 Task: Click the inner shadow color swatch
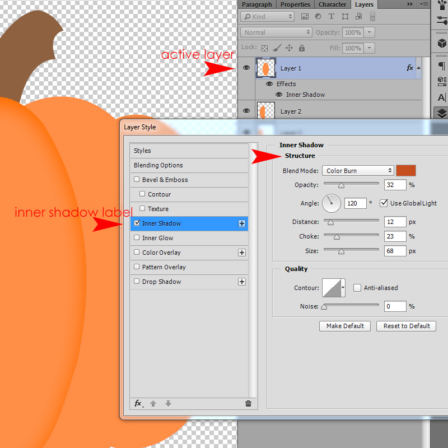point(405,171)
